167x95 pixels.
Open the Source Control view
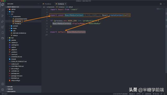3,16
